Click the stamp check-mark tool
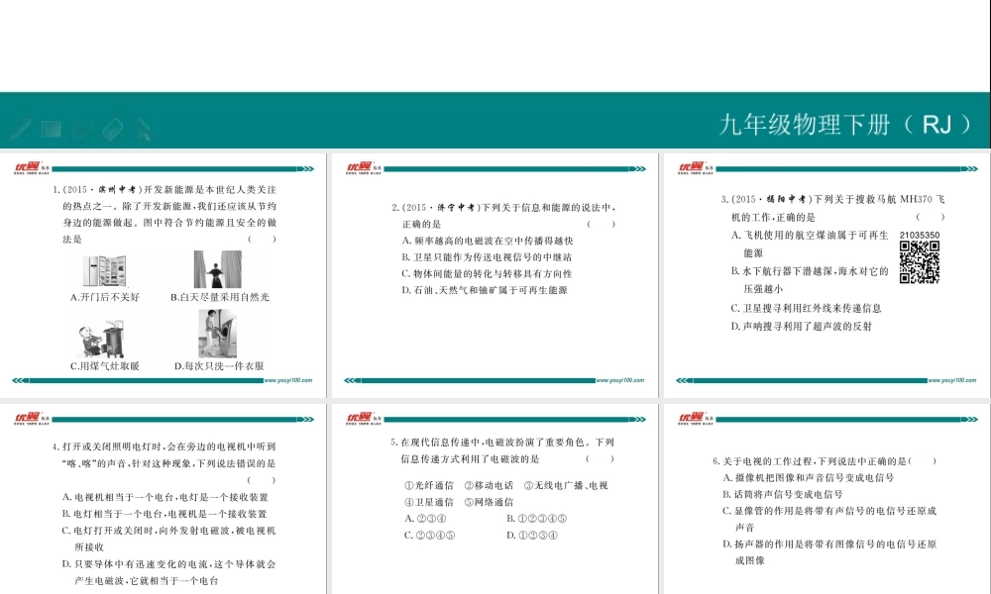 click(81, 129)
